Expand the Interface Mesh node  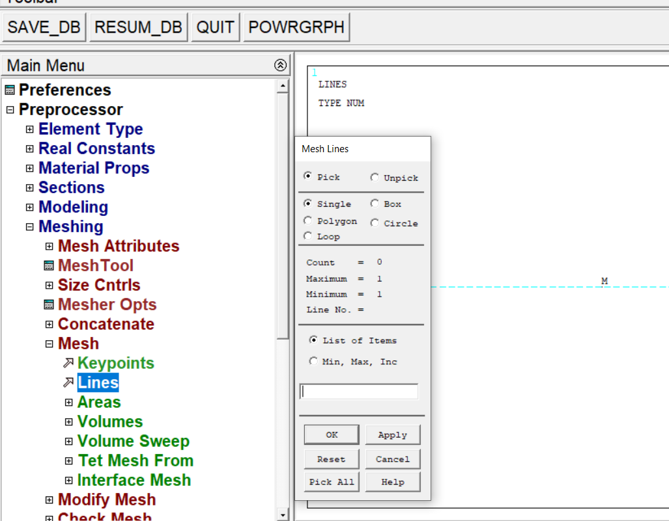(x=68, y=481)
